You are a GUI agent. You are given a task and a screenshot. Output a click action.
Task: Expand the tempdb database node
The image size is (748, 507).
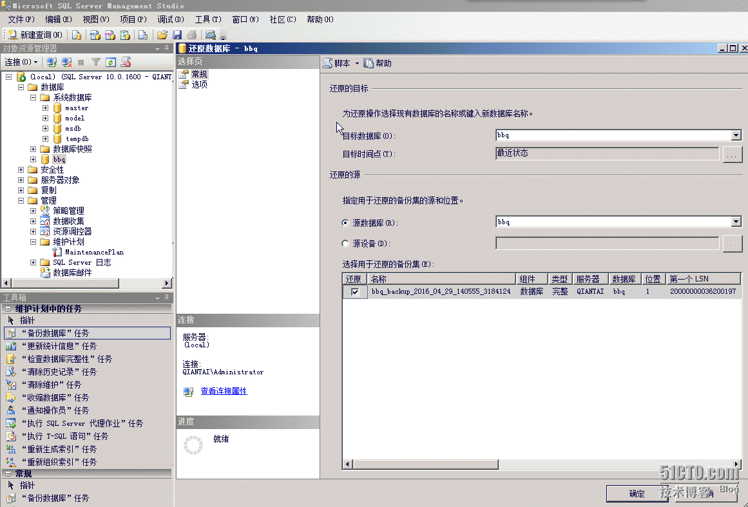[x=45, y=139]
